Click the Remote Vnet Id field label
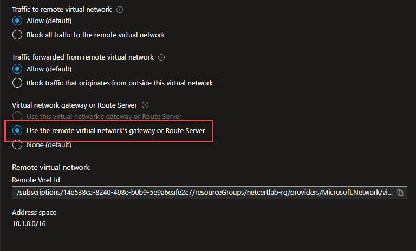 pos(36,180)
